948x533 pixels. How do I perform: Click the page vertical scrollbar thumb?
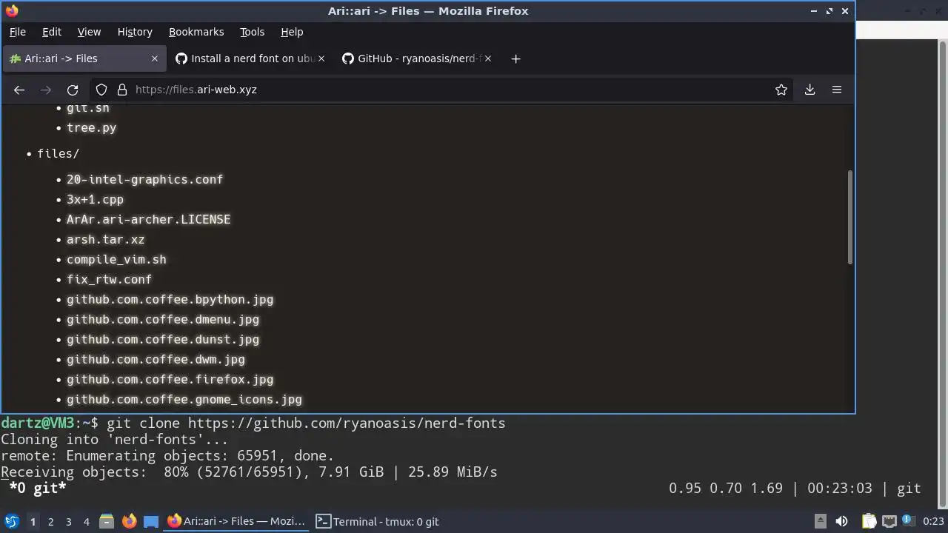coord(849,217)
